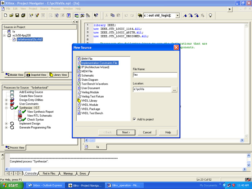Click the Cut scissors toolbar icon

point(107,15)
